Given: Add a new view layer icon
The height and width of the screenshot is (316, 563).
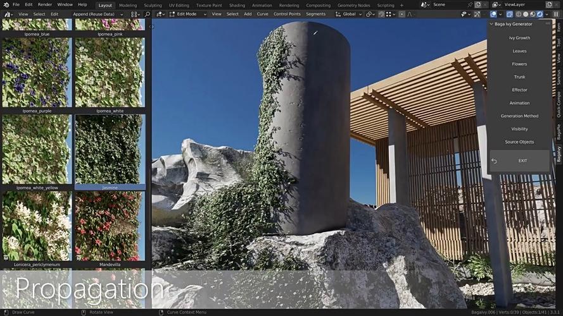Looking at the screenshot, I should (x=549, y=4).
